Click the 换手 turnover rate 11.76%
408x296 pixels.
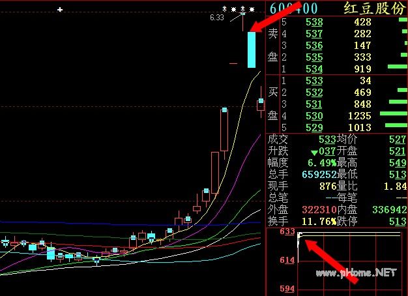[x=319, y=222]
